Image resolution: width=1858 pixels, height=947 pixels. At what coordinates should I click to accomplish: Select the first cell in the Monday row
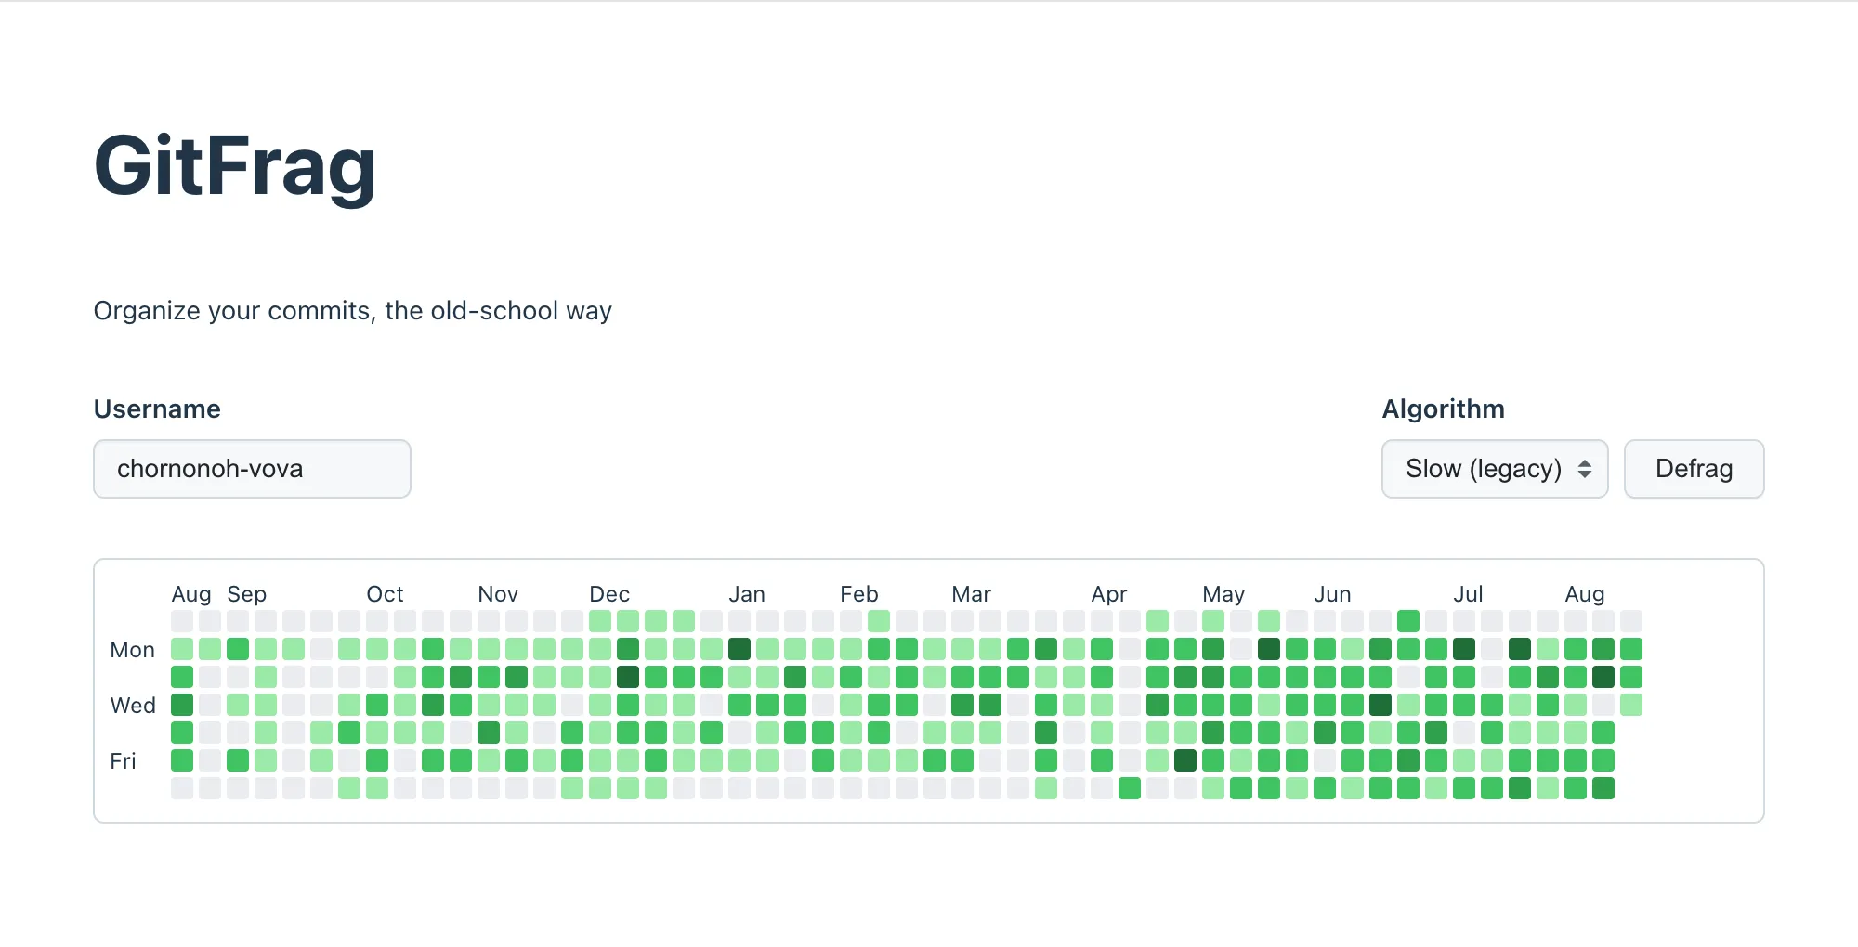pyautogui.click(x=182, y=649)
